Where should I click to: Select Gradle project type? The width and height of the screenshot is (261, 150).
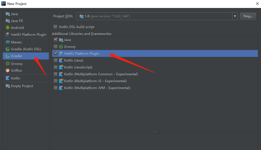click(26, 56)
